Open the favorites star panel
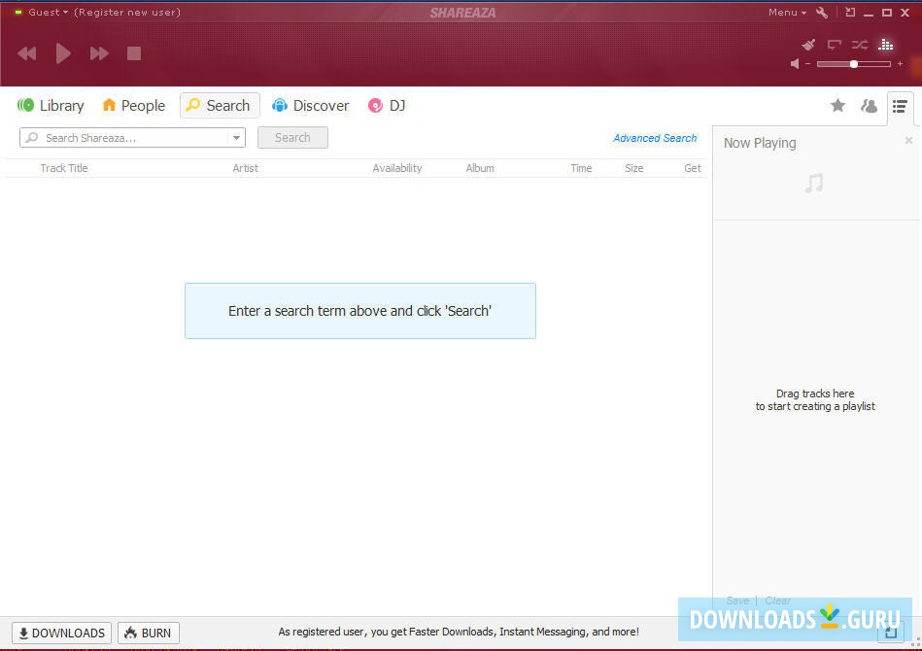This screenshot has height=651, width=922. pos(837,106)
